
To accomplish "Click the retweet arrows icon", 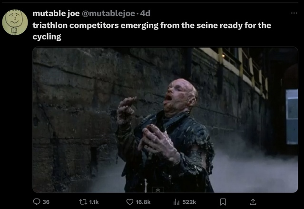I will tap(83, 202).
